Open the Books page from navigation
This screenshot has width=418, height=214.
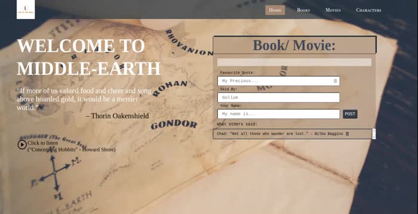303,10
